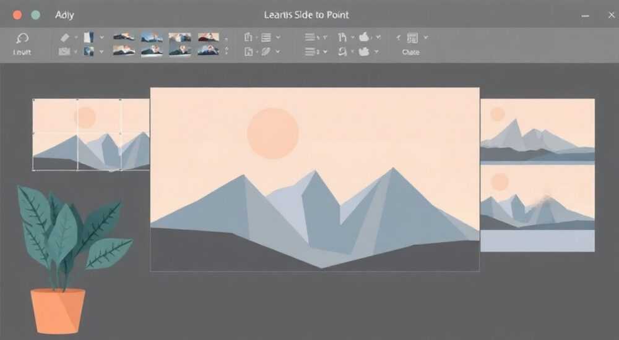Choose the fourth style in the gallery's lower row

tap(209, 51)
